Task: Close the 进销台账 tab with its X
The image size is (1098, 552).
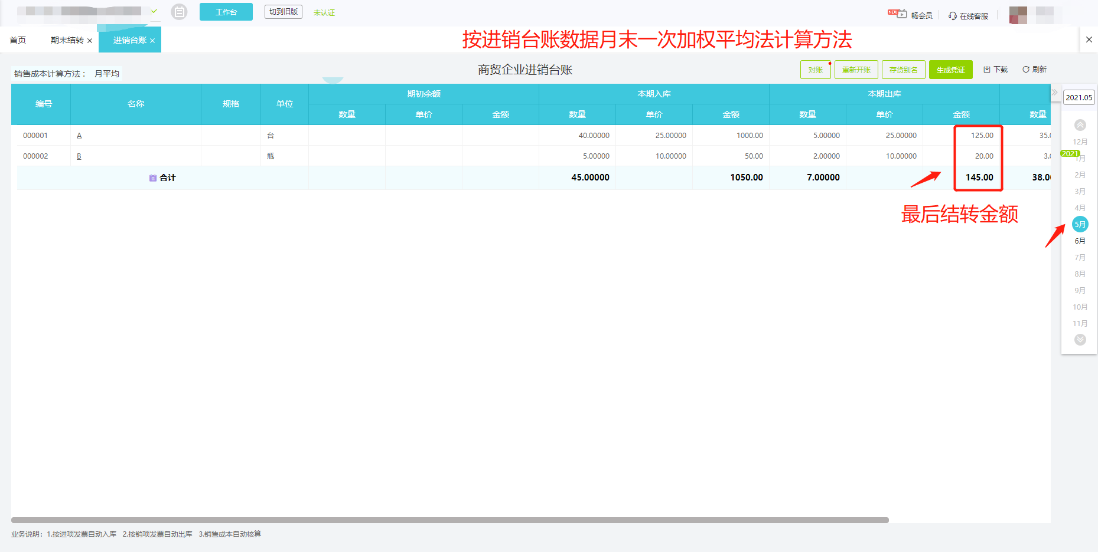Action: pyautogui.click(x=152, y=41)
